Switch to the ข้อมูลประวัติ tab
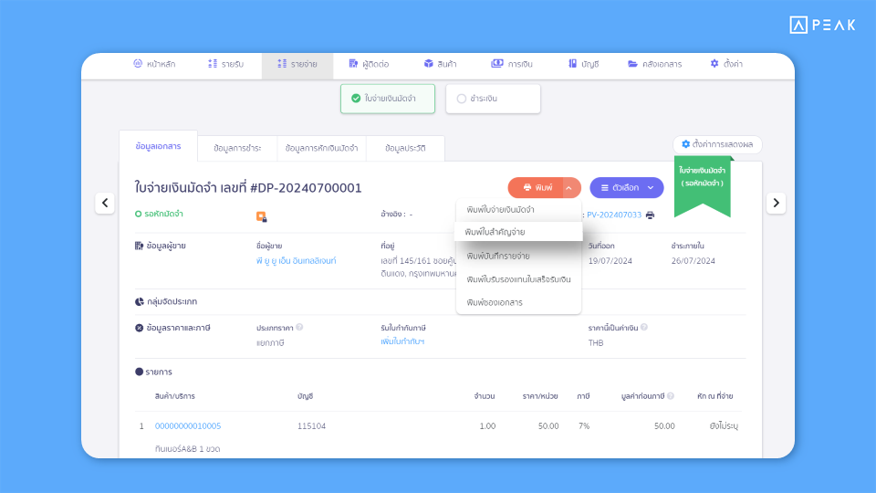The image size is (876, 493). [405, 148]
